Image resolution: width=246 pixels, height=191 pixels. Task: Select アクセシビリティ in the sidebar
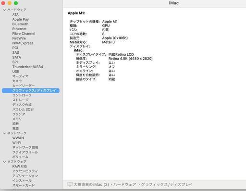(25, 171)
